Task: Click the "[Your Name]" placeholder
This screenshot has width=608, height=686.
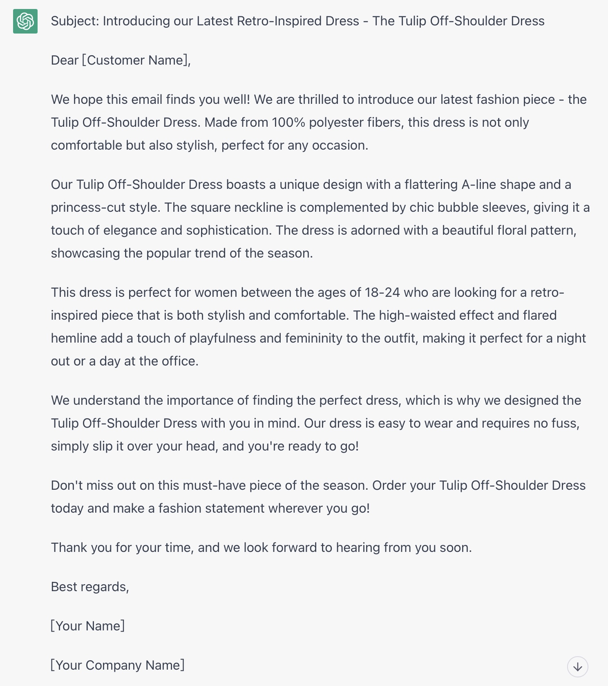Action: click(x=88, y=626)
